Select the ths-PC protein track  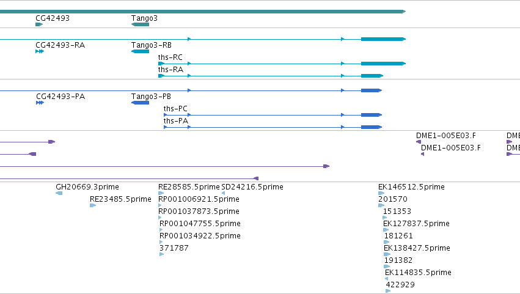click(x=273, y=115)
